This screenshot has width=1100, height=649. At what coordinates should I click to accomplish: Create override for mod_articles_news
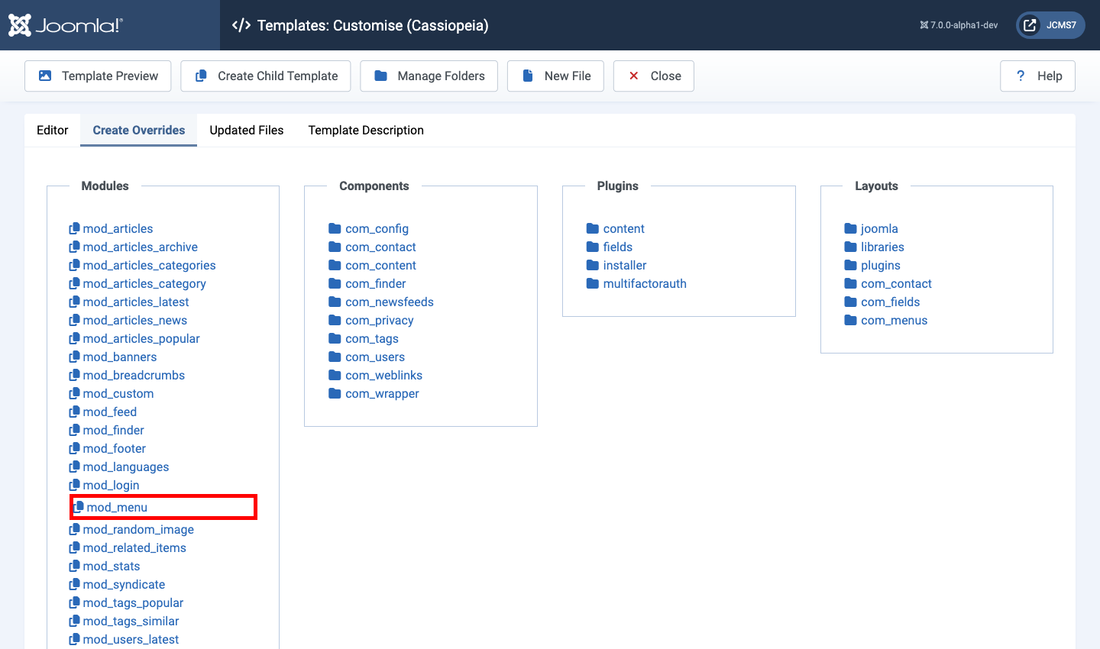(128, 320)
